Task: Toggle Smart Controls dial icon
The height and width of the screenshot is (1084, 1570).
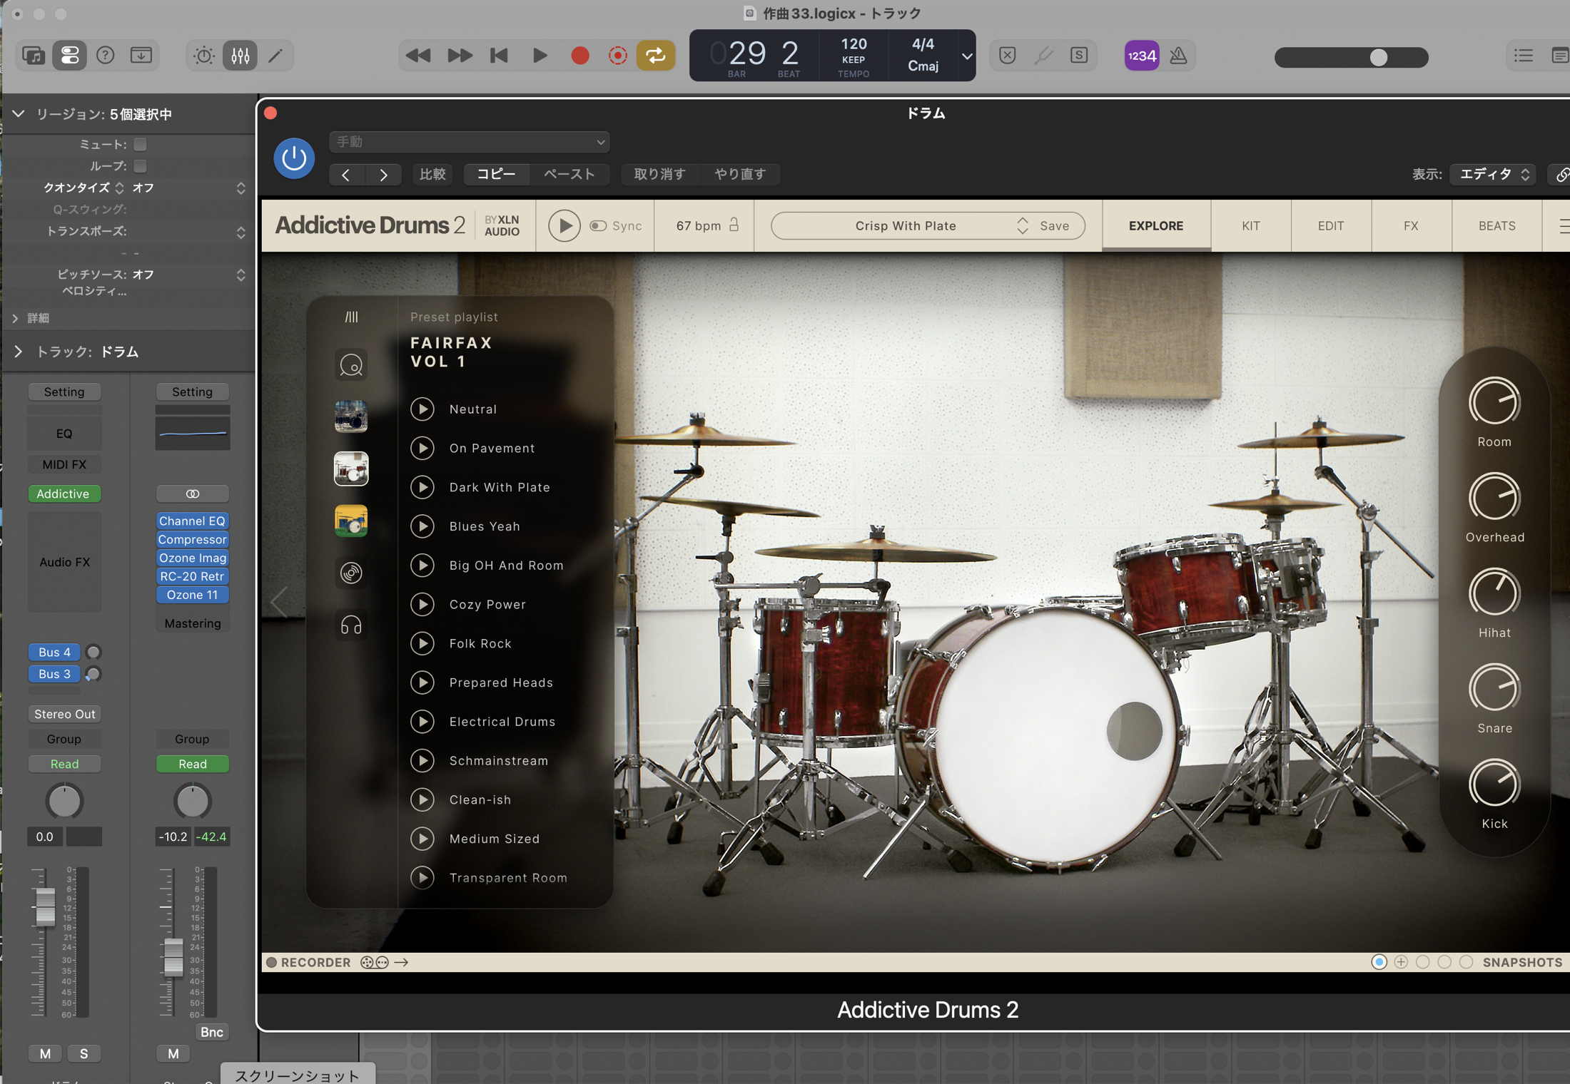Action: 204,56
